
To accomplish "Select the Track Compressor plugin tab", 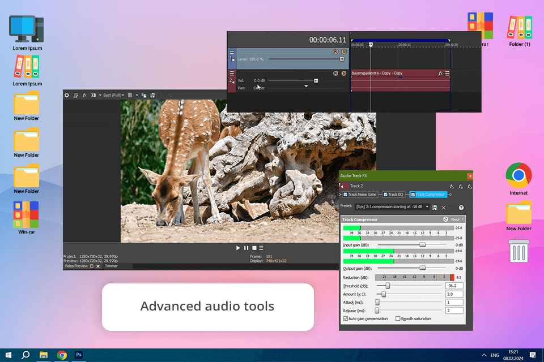I will (428, 195).
